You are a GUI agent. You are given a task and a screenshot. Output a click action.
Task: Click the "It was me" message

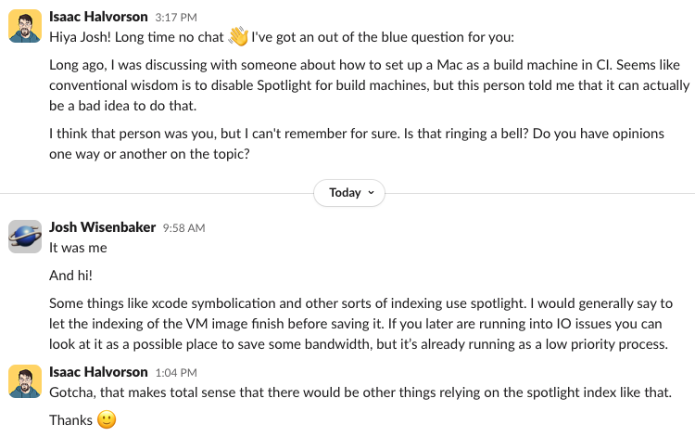[x=78, y=248]
